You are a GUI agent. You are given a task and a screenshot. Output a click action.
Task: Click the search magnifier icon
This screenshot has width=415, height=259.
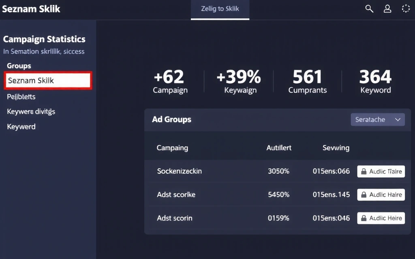[369, 9]
